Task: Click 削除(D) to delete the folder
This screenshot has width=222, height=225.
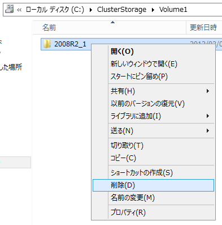Action: [x=153, y=185]
